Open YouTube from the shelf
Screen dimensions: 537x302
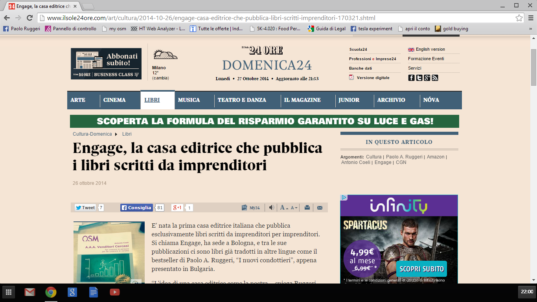tap(114, 292)
